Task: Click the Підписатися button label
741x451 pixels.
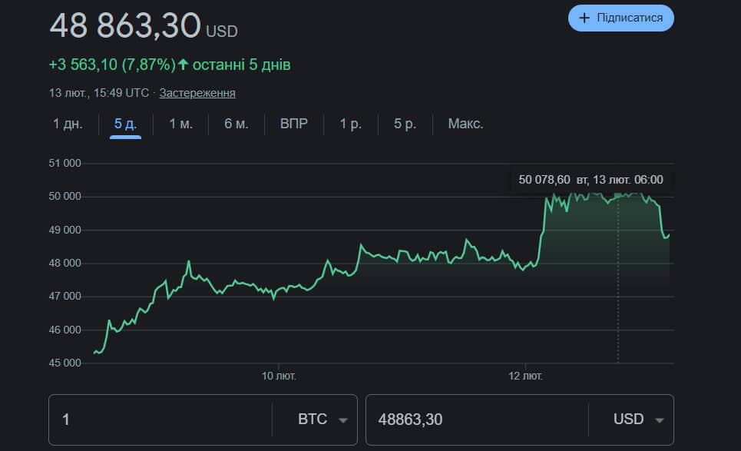Action: click(x=630, y=18)
